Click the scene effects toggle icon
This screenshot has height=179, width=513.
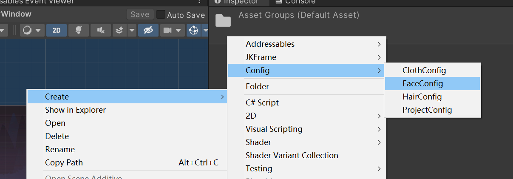tap(119, 30)
